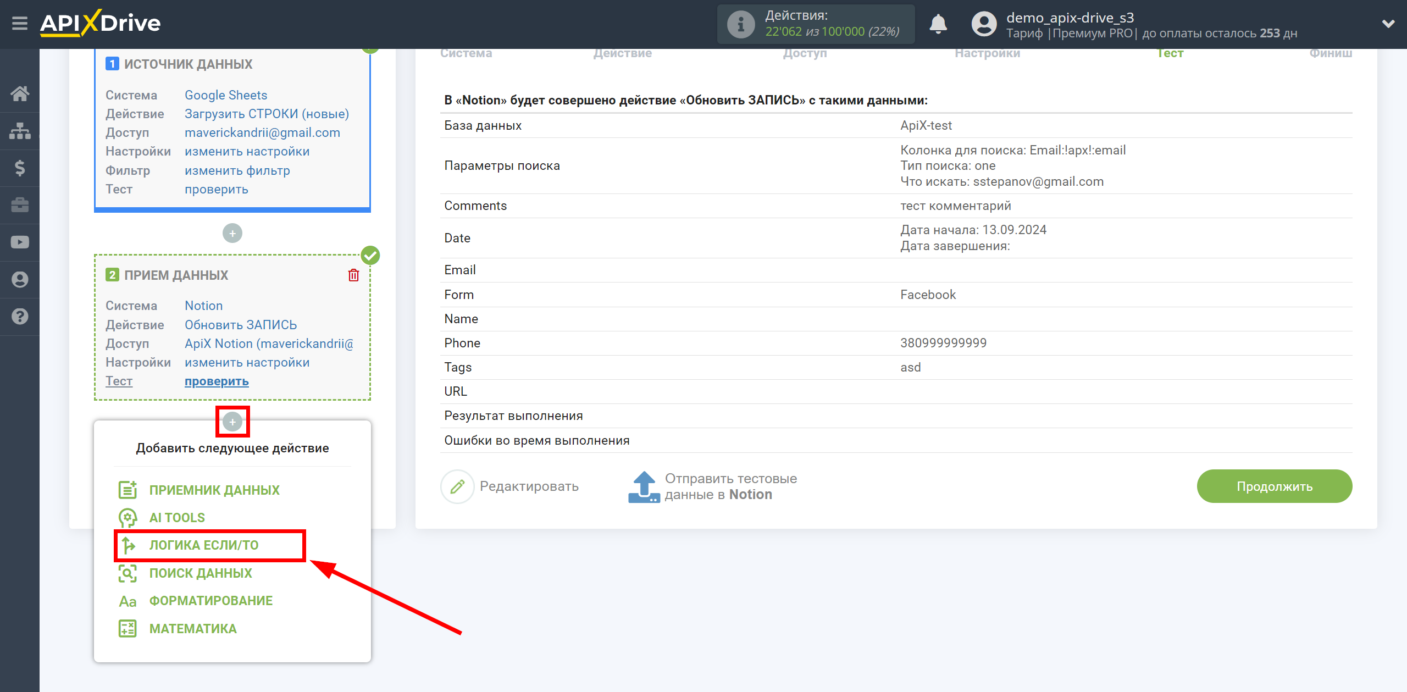1407x692 pixels.
Task: Click receiver проверить test link
Action: point(217,381)
